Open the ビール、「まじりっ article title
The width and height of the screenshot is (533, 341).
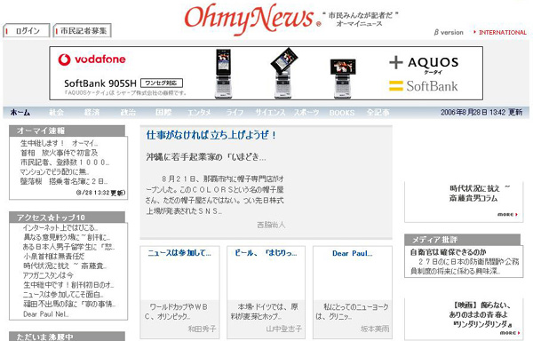pyautogui.click(x=266, y=253)
